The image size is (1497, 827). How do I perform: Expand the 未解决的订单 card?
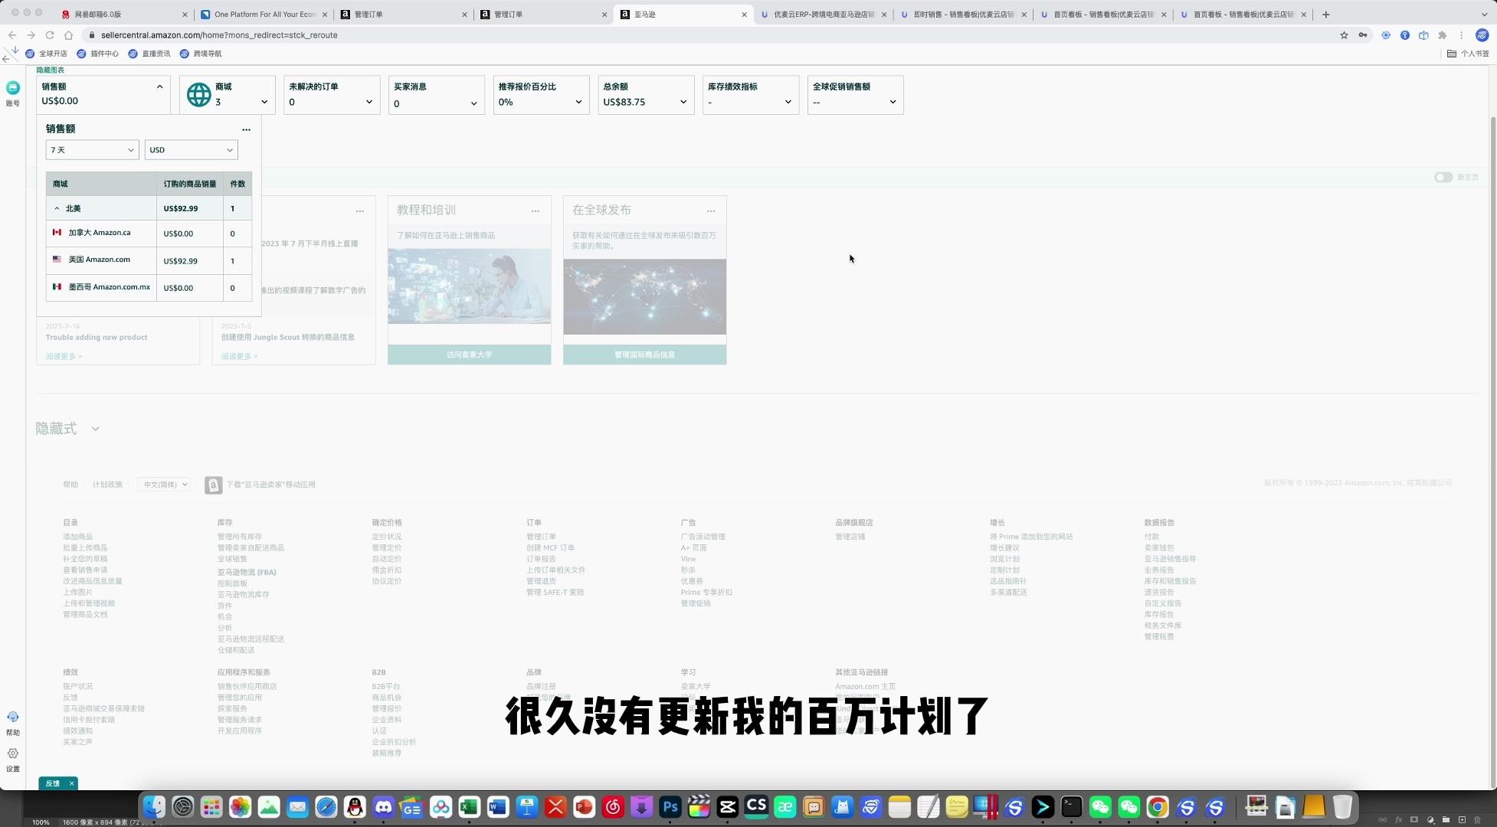coord(369,102)
